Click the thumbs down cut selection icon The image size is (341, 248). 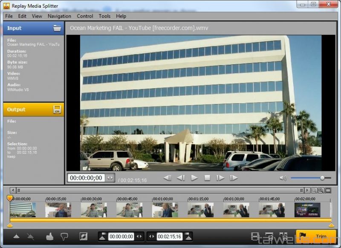point(64,236)
